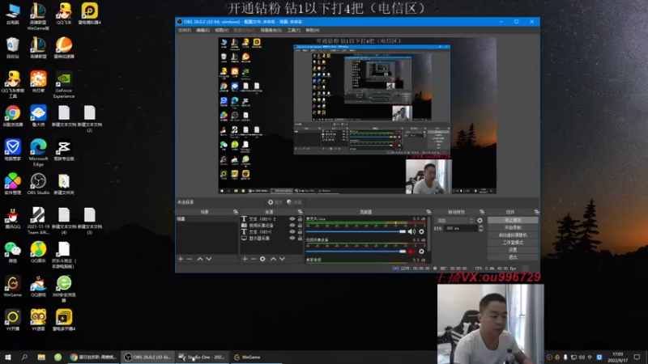Move source up in Sources panel
This screenshot has height=364, width=648.
click(x=273, y=259)
